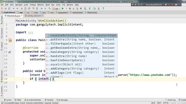
Task: Click the Copy icon in toolbar
Action: pos(25,8)
